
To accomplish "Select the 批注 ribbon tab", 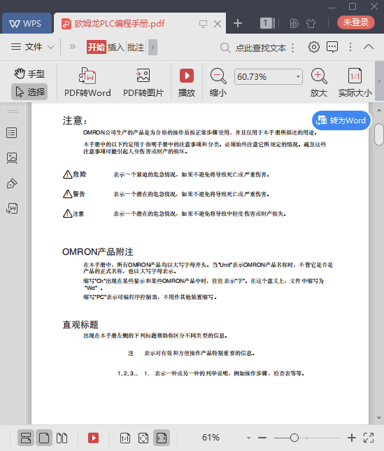I will click(x=136, y=47).
